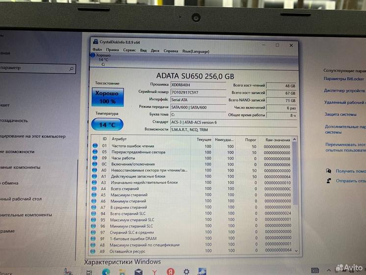This screenshot has width=366, height=275.
Task: Open Параметры BitLocker link in Settings window
Action: (343, 79)
